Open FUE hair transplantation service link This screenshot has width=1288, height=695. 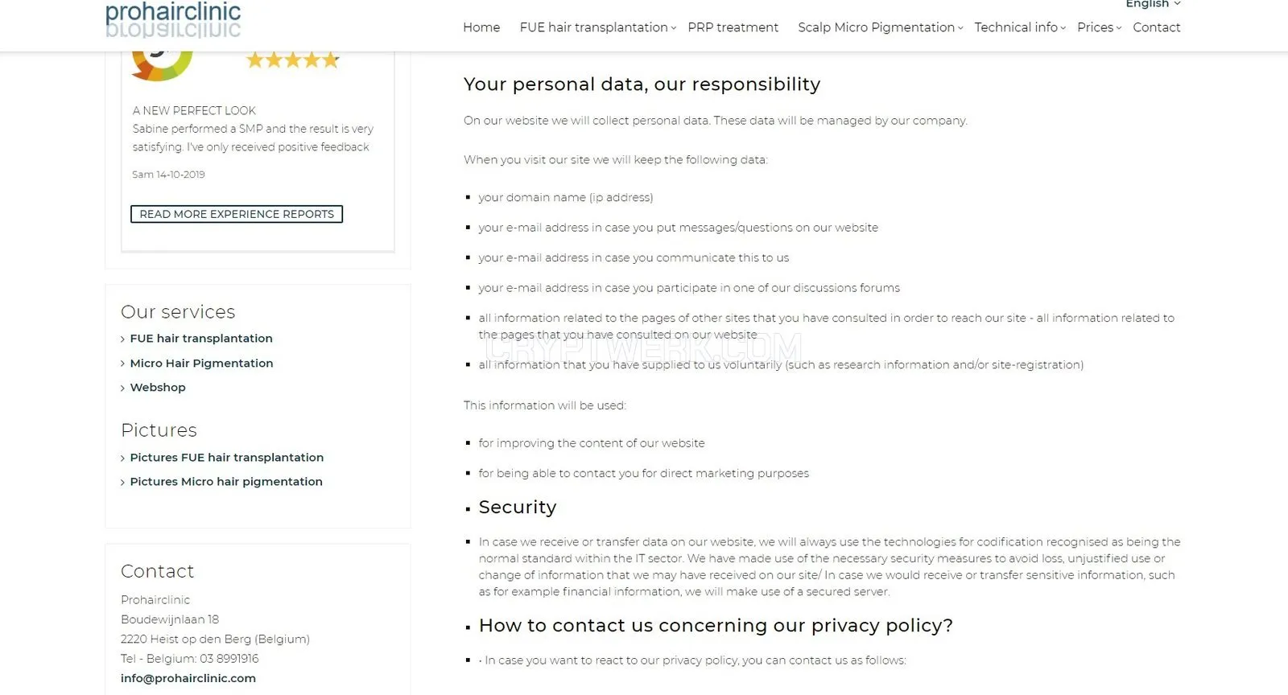[x=201, y=339]
